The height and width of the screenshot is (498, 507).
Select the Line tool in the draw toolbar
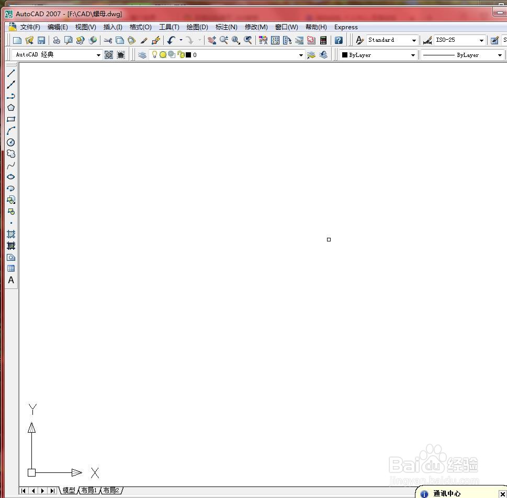11,73
